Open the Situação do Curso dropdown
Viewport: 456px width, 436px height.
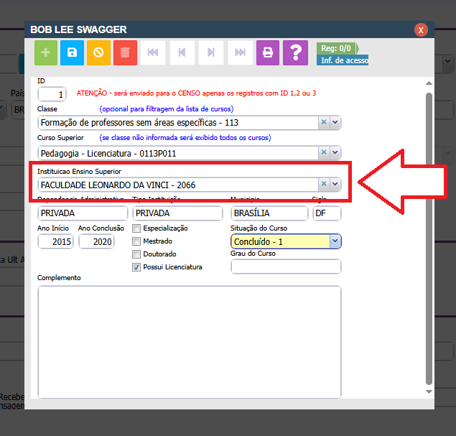click(x=335, y=242)
